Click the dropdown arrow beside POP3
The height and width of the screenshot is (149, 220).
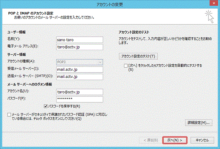100,62
